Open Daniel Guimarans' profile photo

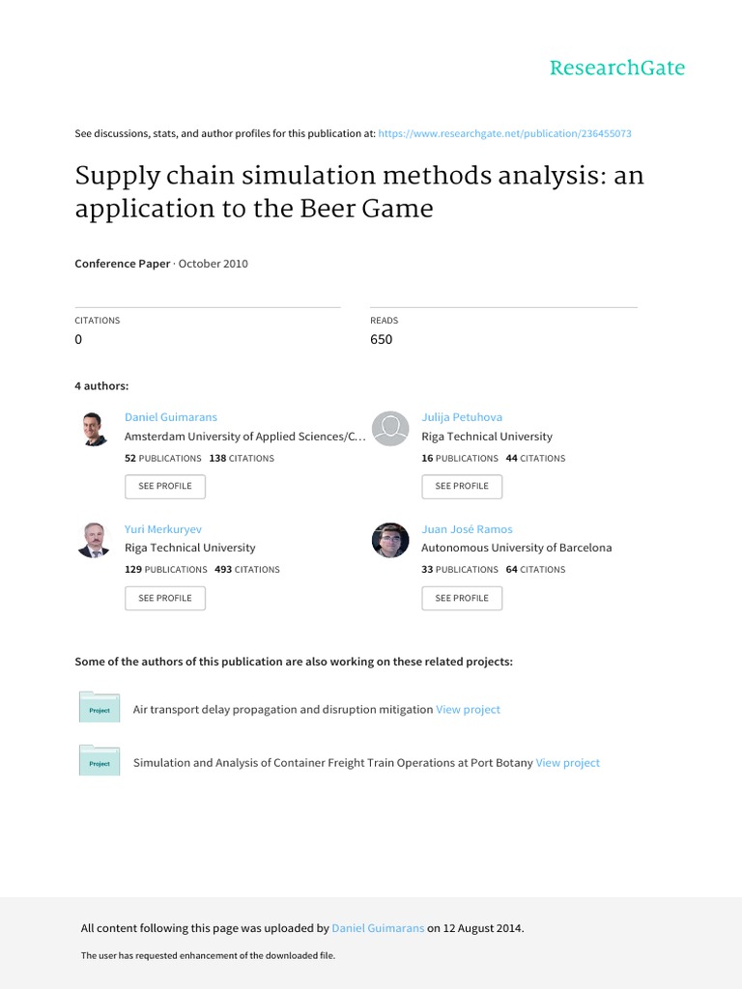point(93,429)
